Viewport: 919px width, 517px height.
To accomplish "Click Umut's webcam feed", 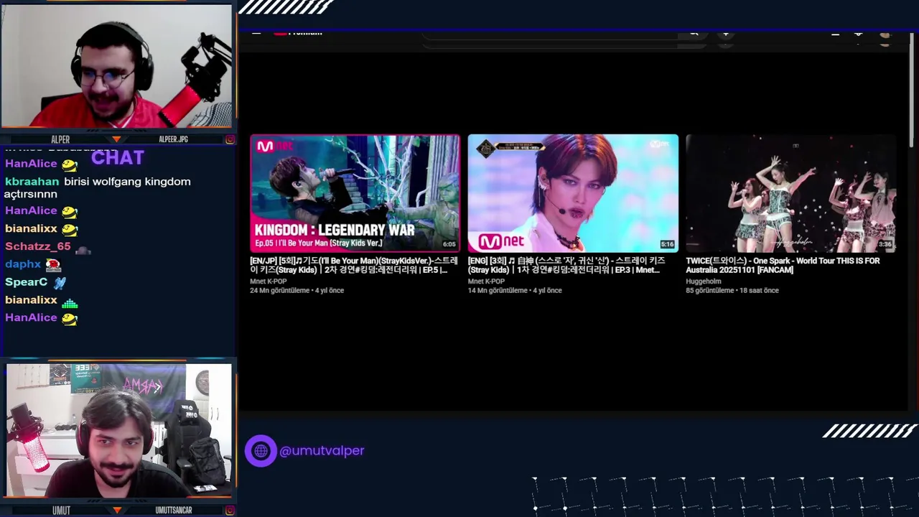I will coord(119,430).
